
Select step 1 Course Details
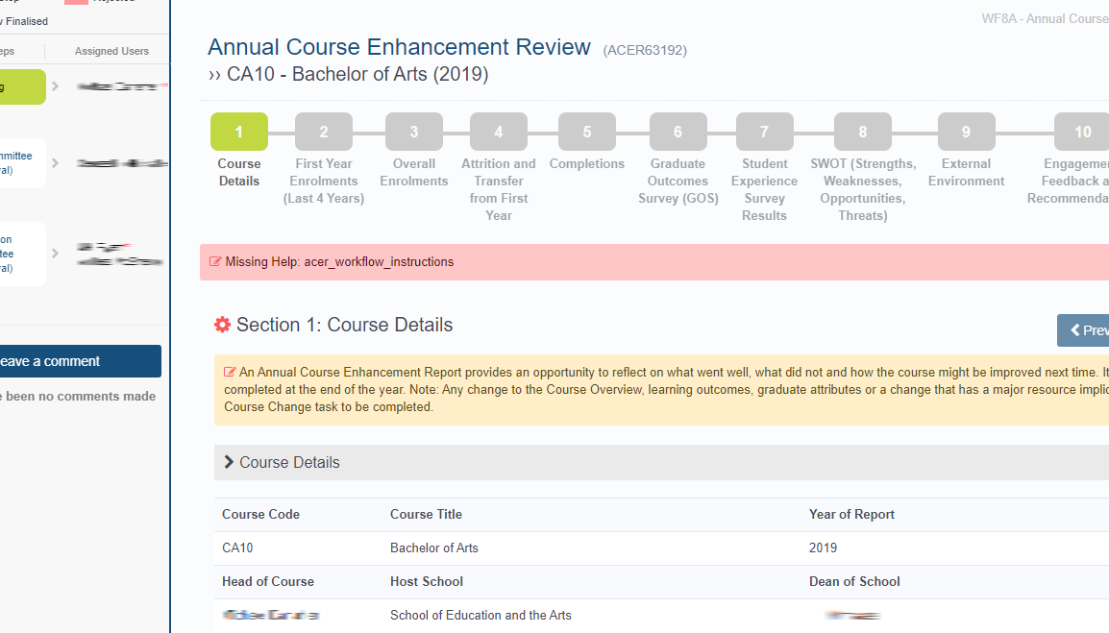click(238, 133)
